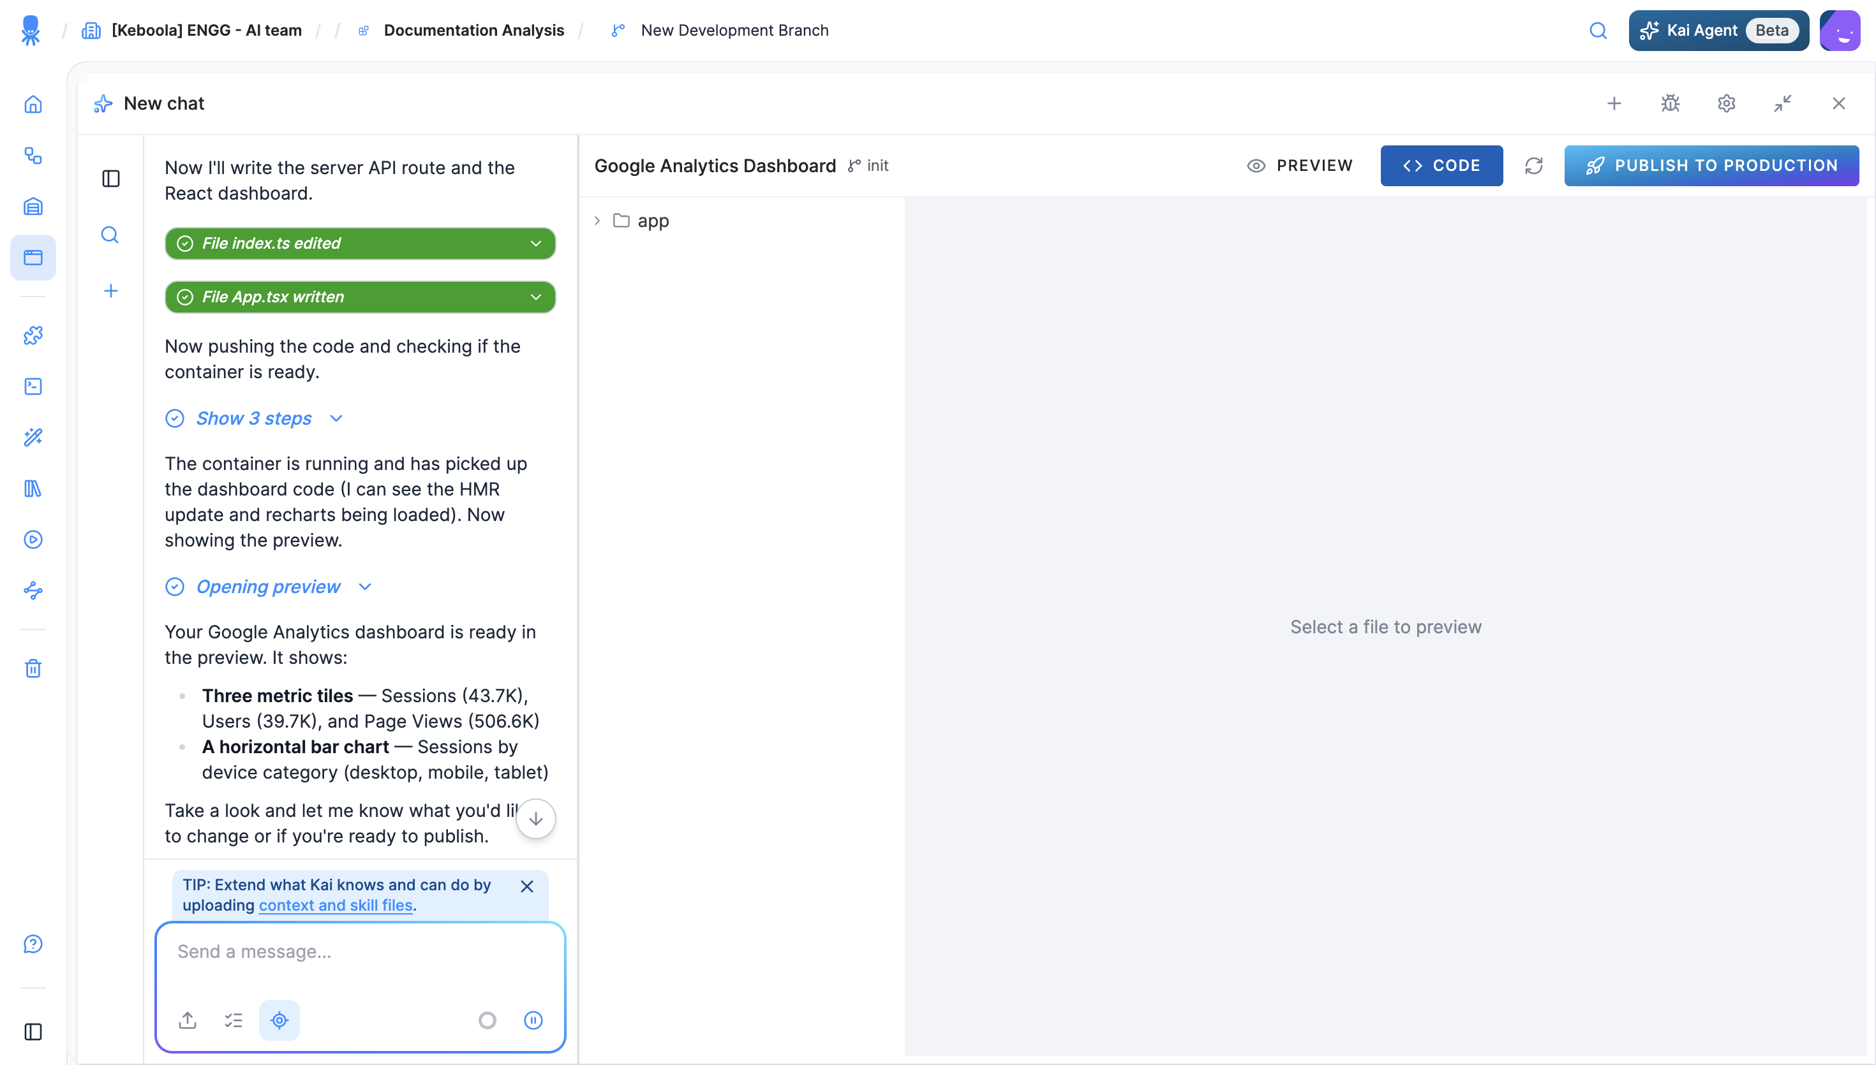
Task: Expand the File App.tsx written step
Action: tap(360, 297)
